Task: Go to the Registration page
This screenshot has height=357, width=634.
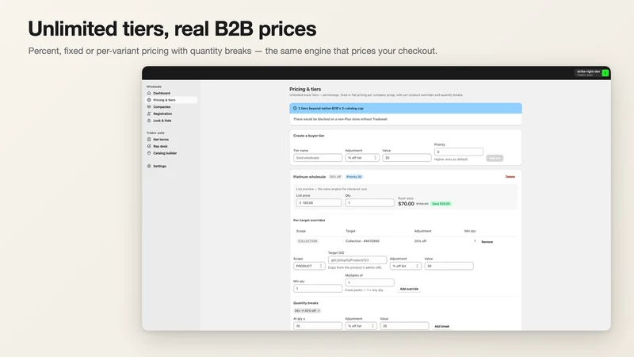Action: point(162,113)
